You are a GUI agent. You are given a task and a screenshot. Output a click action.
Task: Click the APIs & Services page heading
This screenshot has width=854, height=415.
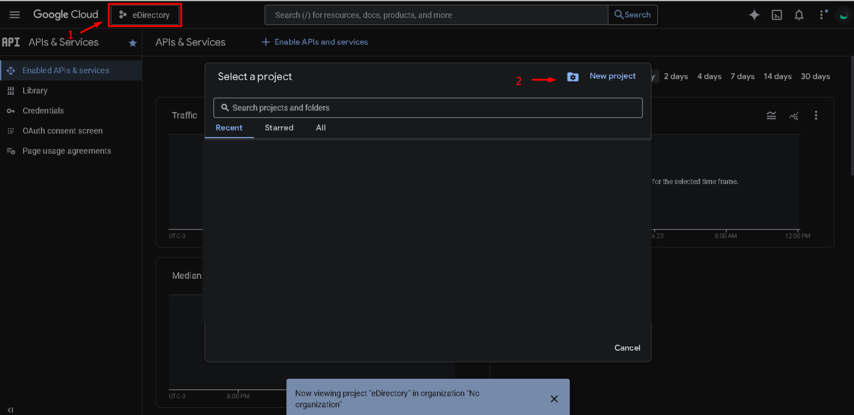point(191,42)
